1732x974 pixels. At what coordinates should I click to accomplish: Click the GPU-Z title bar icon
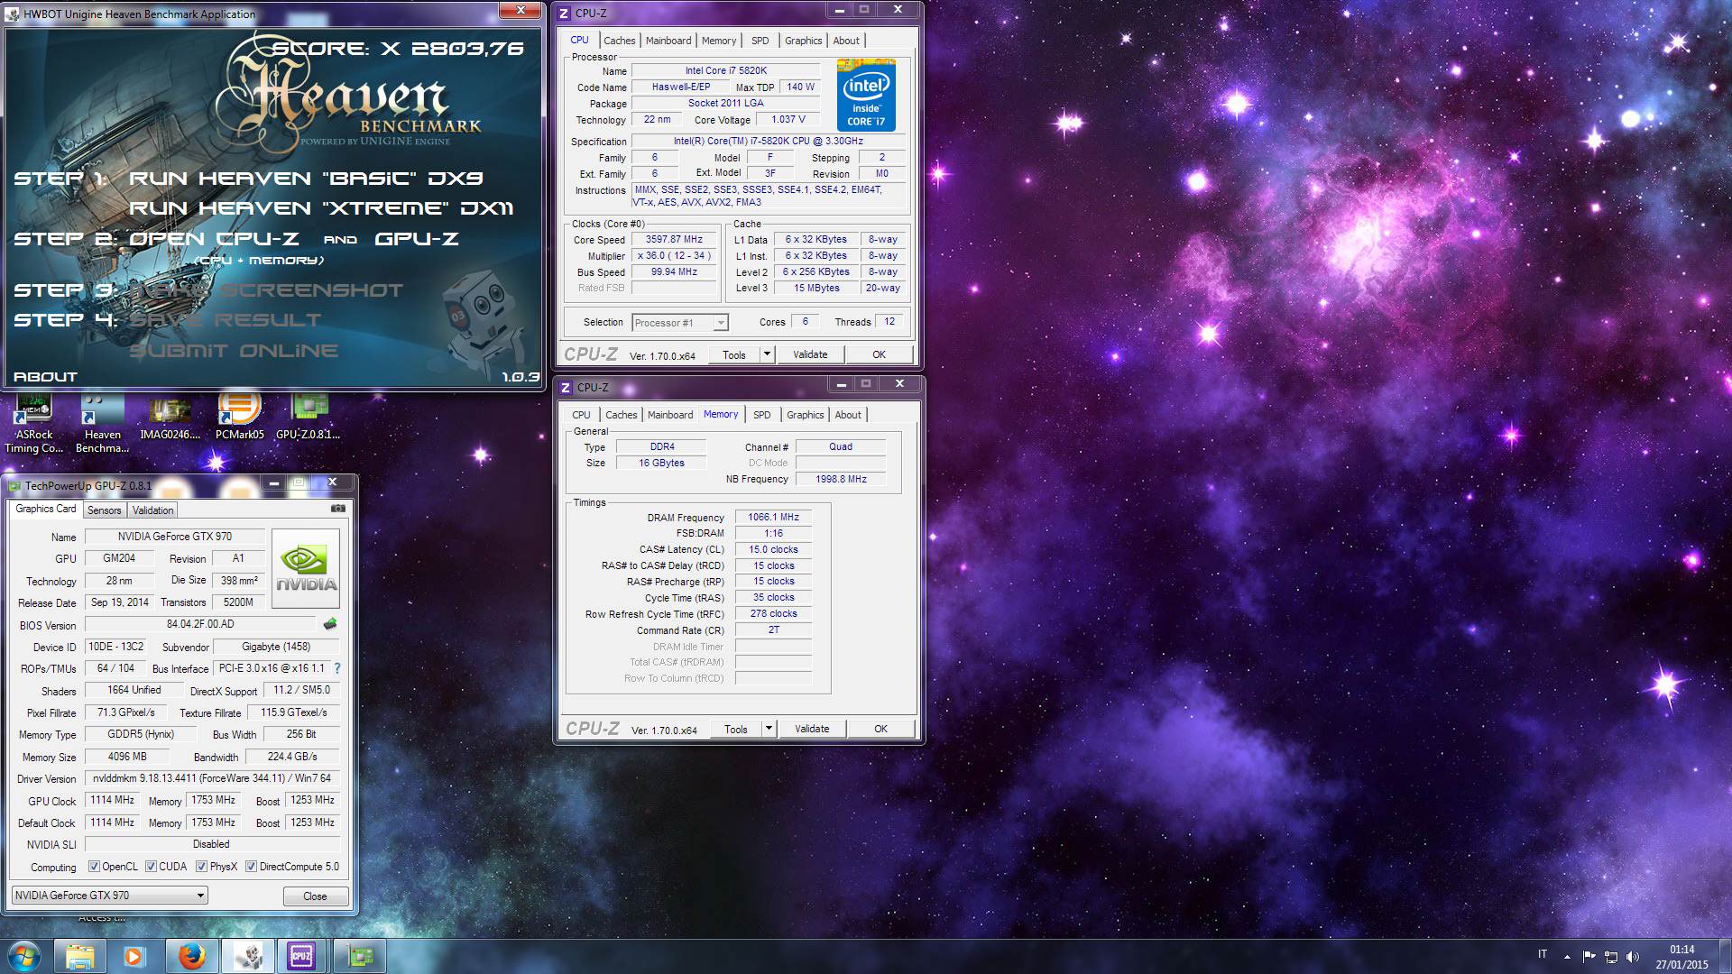(x=14, y=486)
